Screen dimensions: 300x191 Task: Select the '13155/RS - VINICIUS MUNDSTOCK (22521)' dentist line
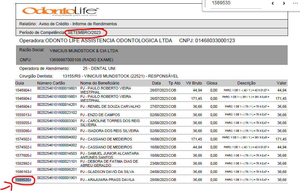121,76
